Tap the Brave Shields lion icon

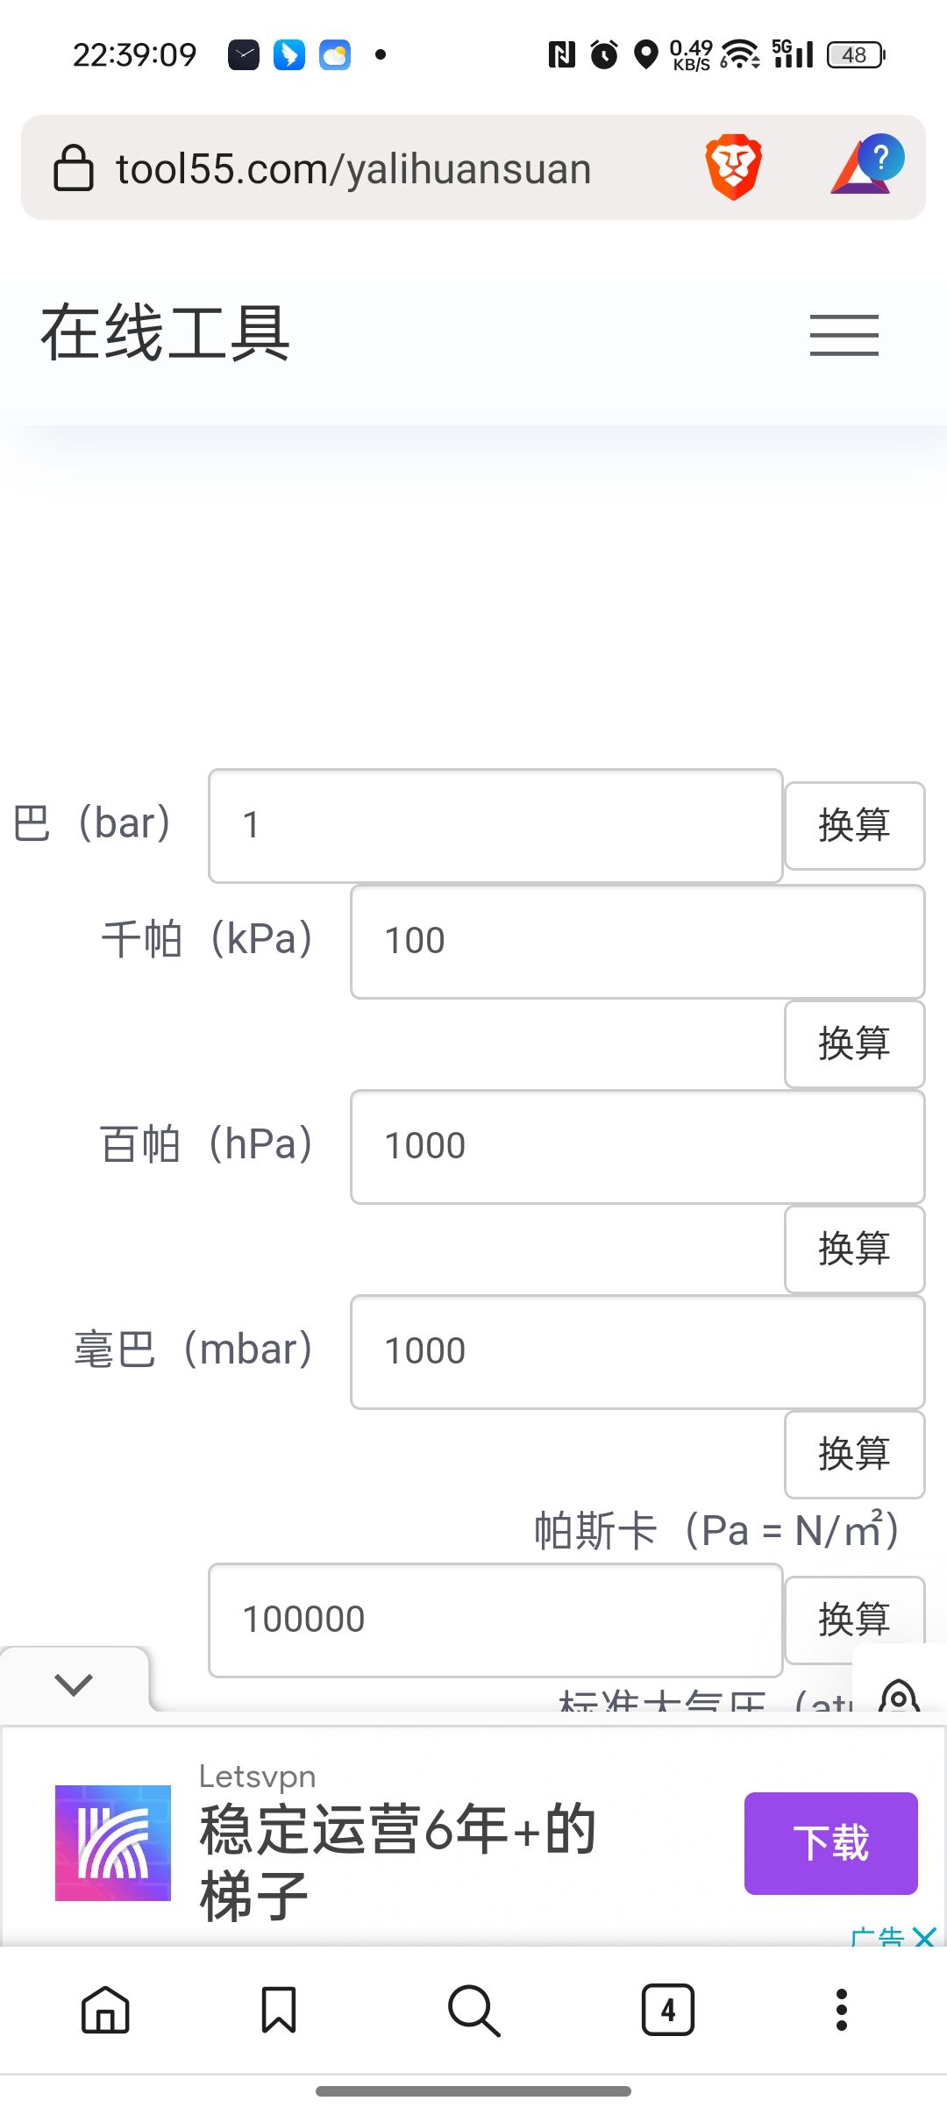[733, 167]
